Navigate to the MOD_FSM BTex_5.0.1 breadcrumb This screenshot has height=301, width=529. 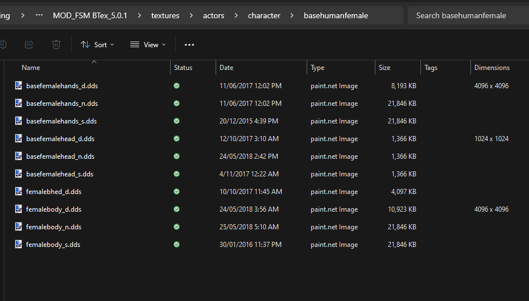point(90,15)
